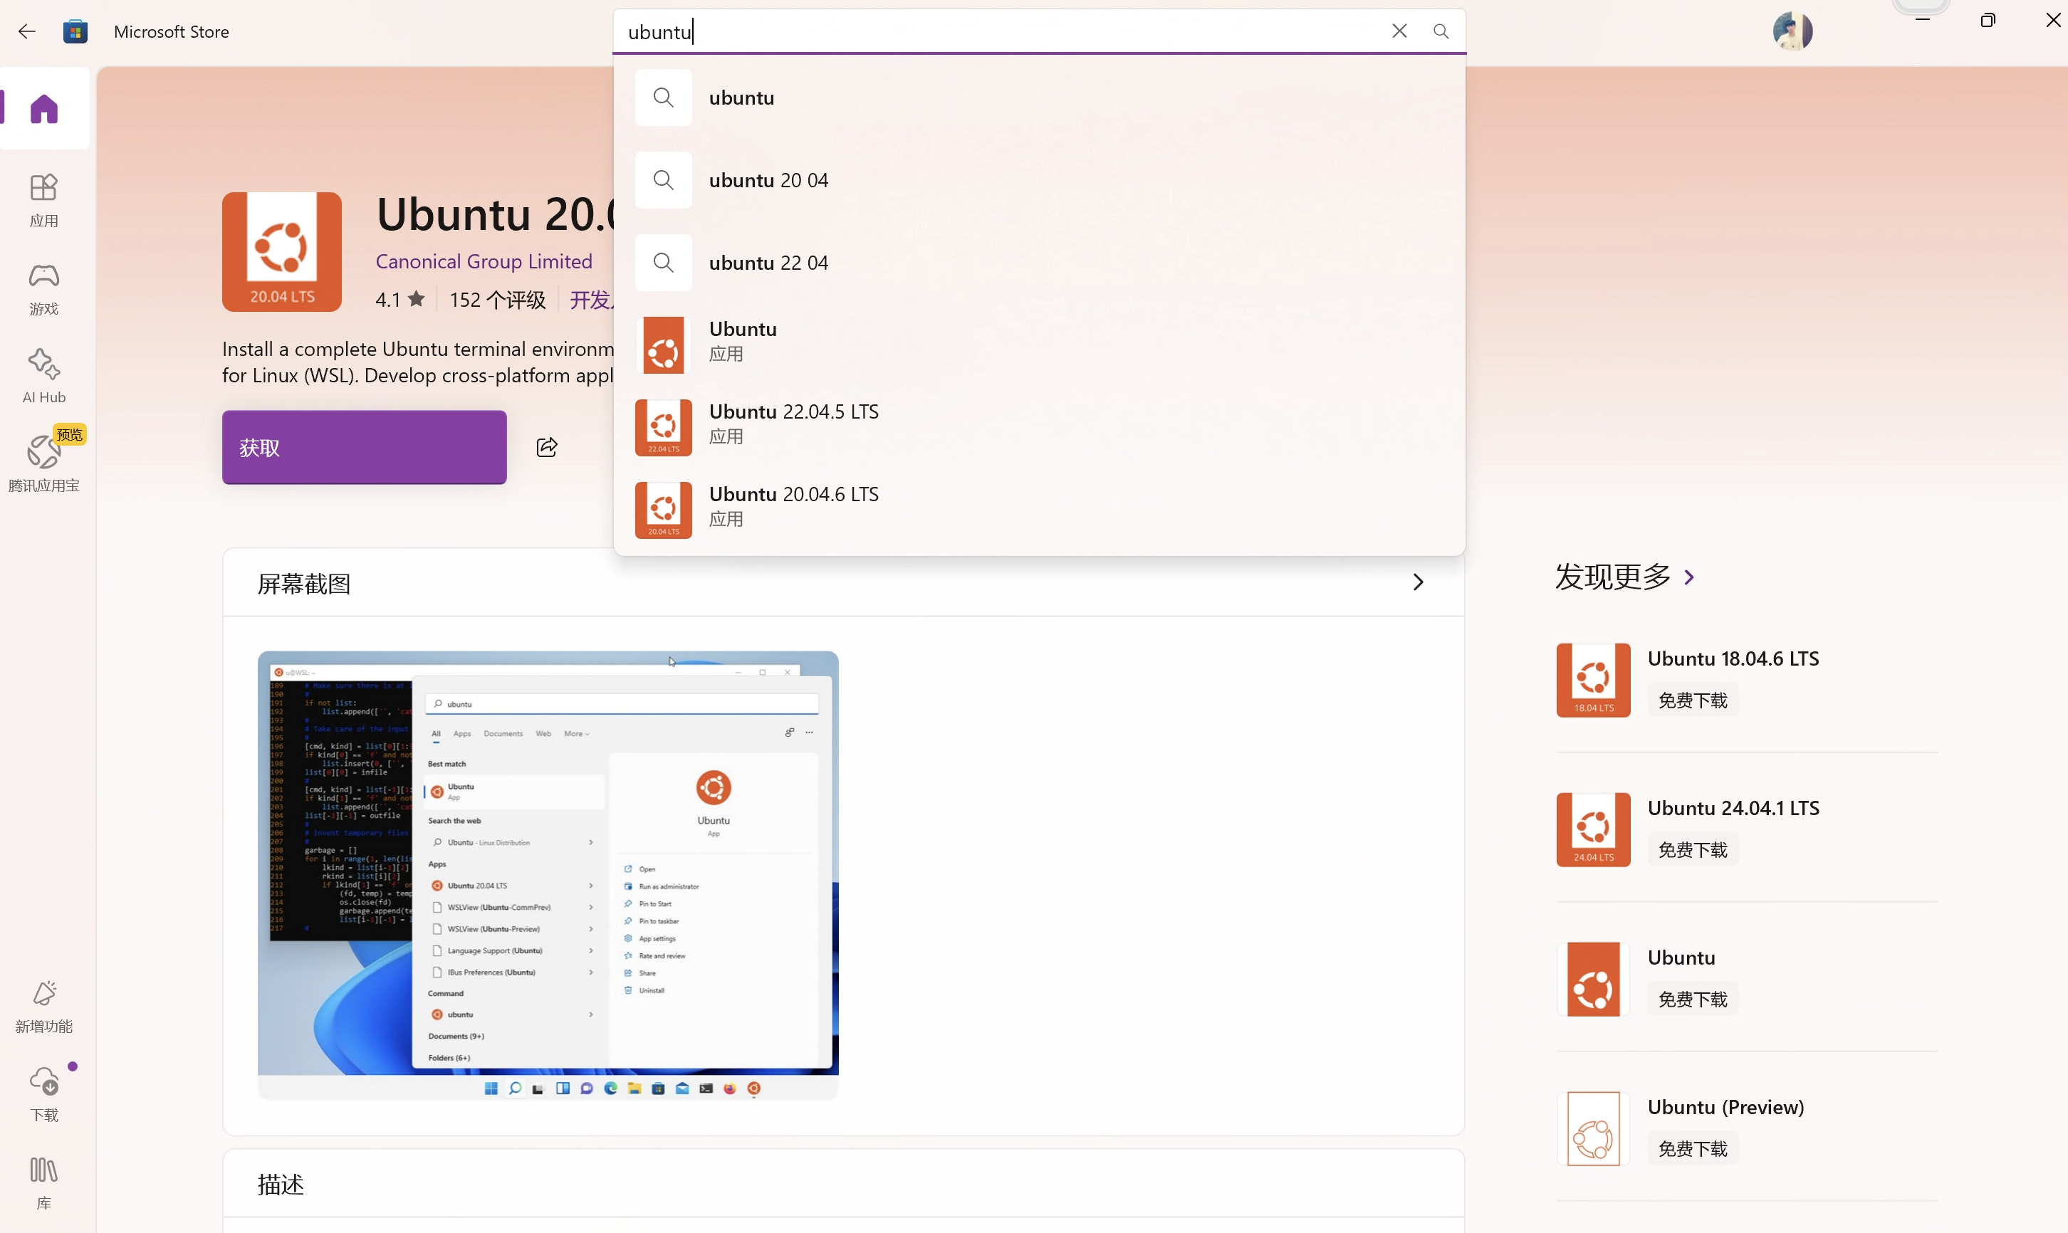2068x1233 pixels.
Task: Click the Ubuntu 18.04.6 LTS icon in 发现更多
Action: tap(1594, 680)
